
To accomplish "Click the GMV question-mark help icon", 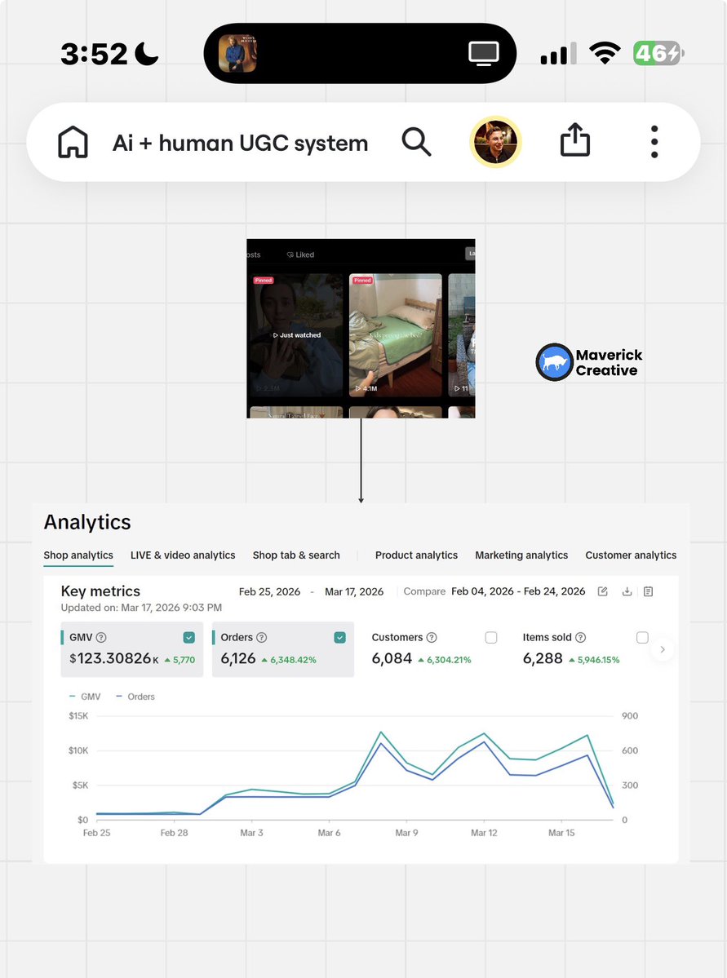I will 100,637.
